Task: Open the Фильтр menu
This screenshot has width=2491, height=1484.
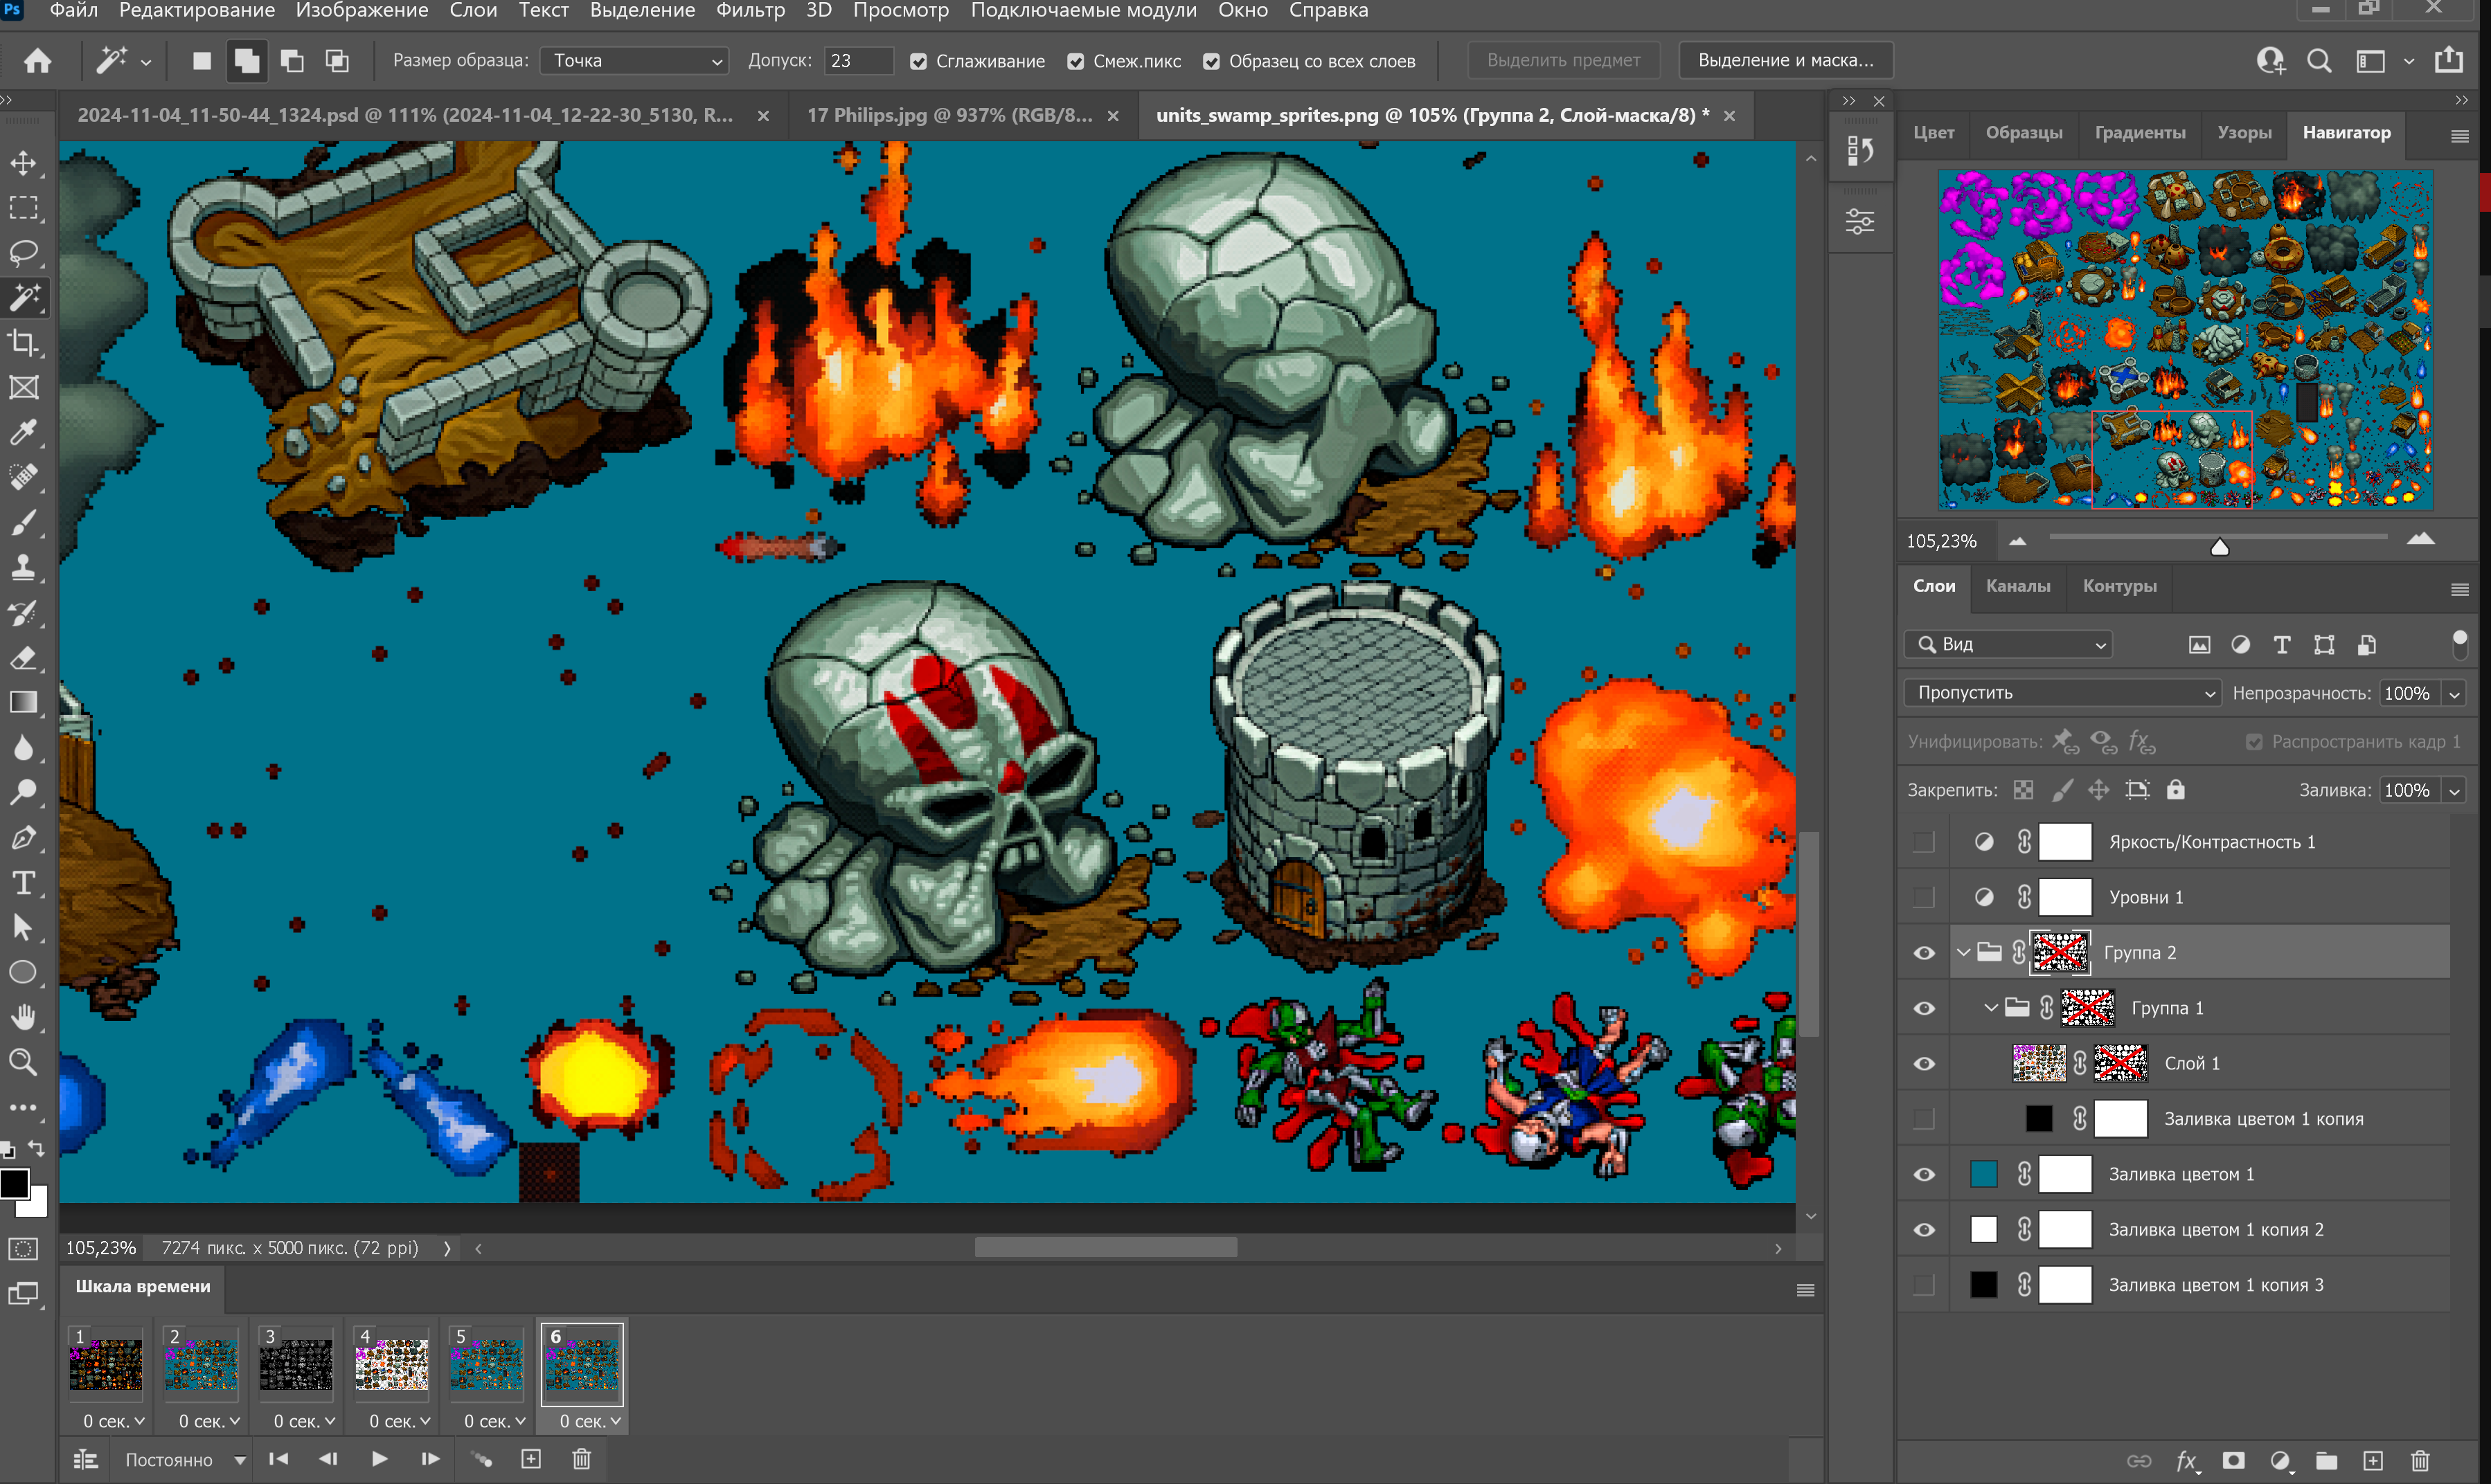Action: click(x=750, y=11)
